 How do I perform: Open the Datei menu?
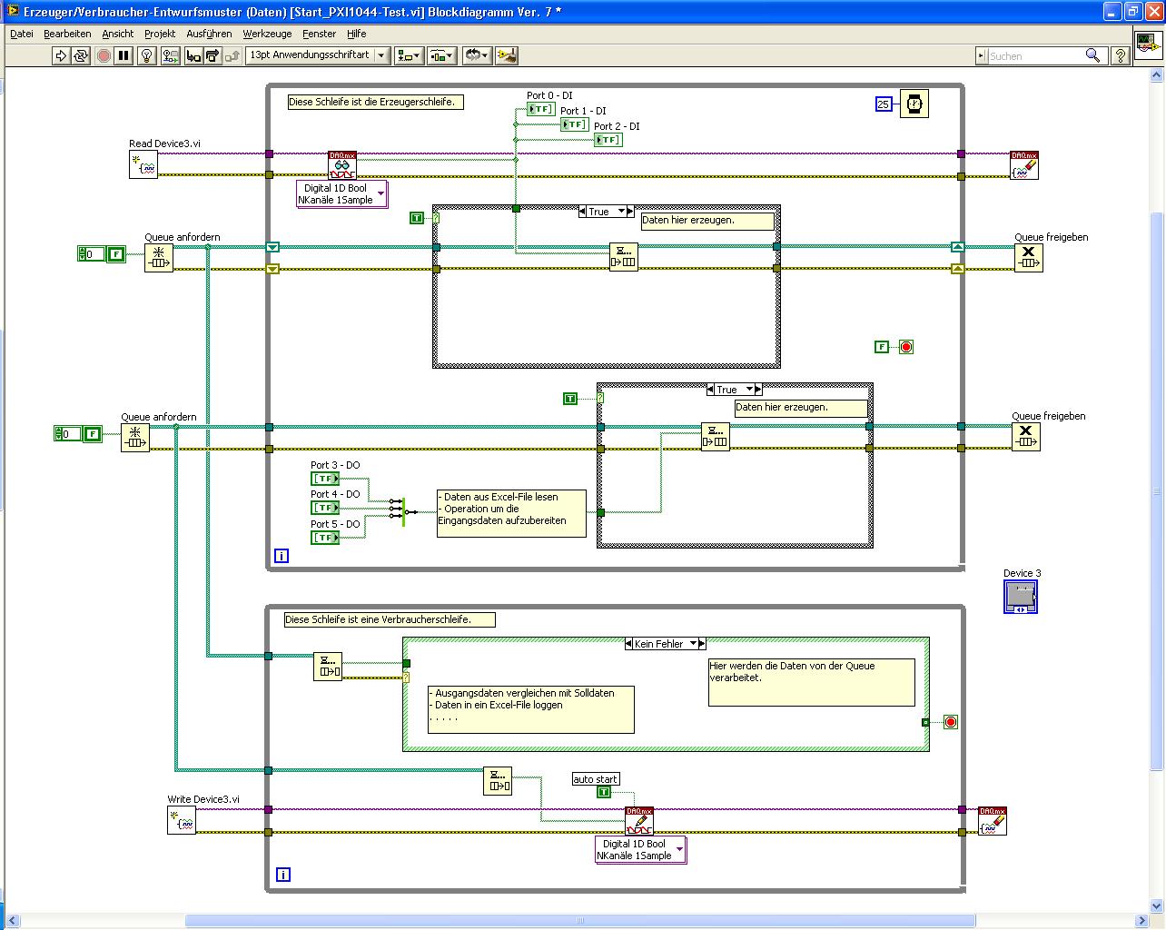point(21,34)
